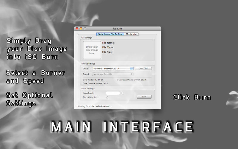238x149 pixels.
Task: Click the File Size label
Action: [107, 52]
